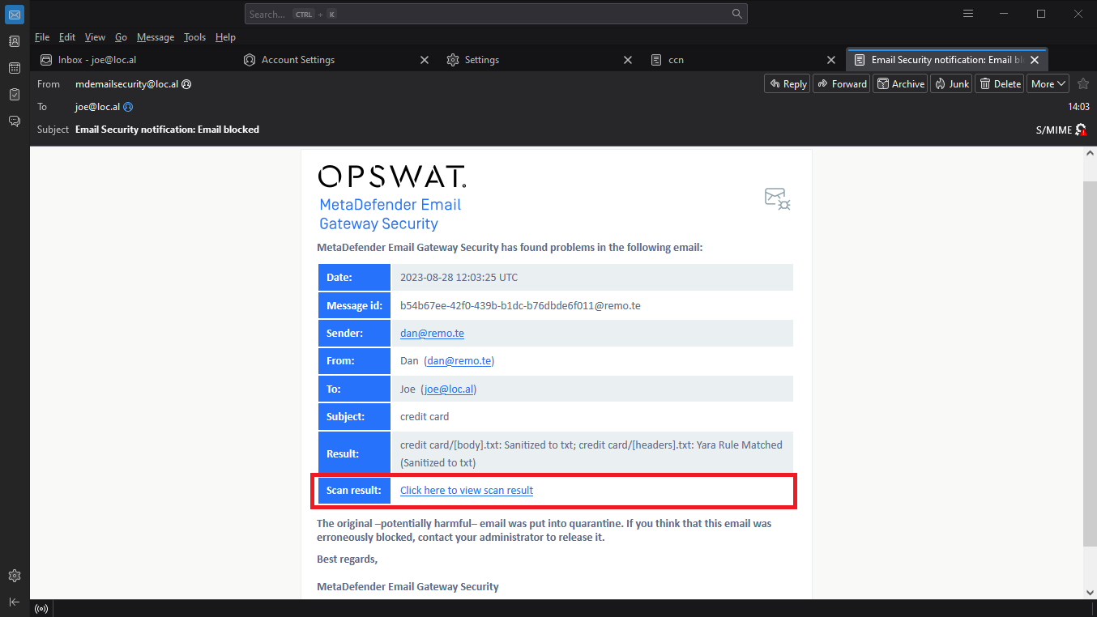
Task: Open the Go menu
Action: tap(121, 37)
